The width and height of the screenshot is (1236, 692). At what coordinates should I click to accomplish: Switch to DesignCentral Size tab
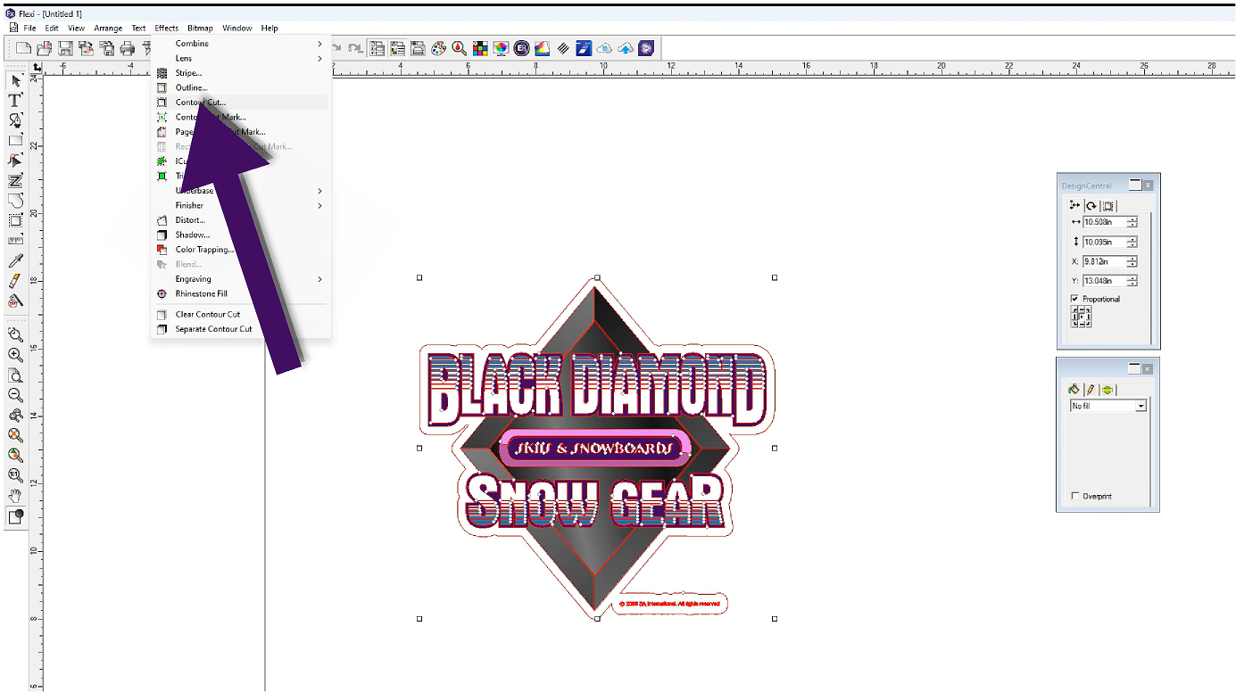[x=1074, y=206]
